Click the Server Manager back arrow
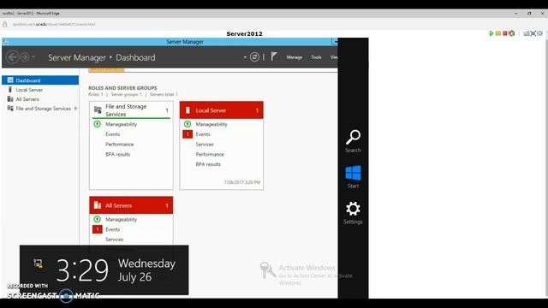 (x=13, y=57)
